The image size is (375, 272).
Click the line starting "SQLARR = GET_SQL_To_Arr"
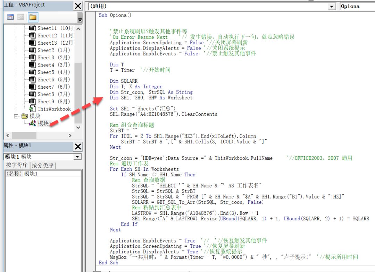[198, 202]
